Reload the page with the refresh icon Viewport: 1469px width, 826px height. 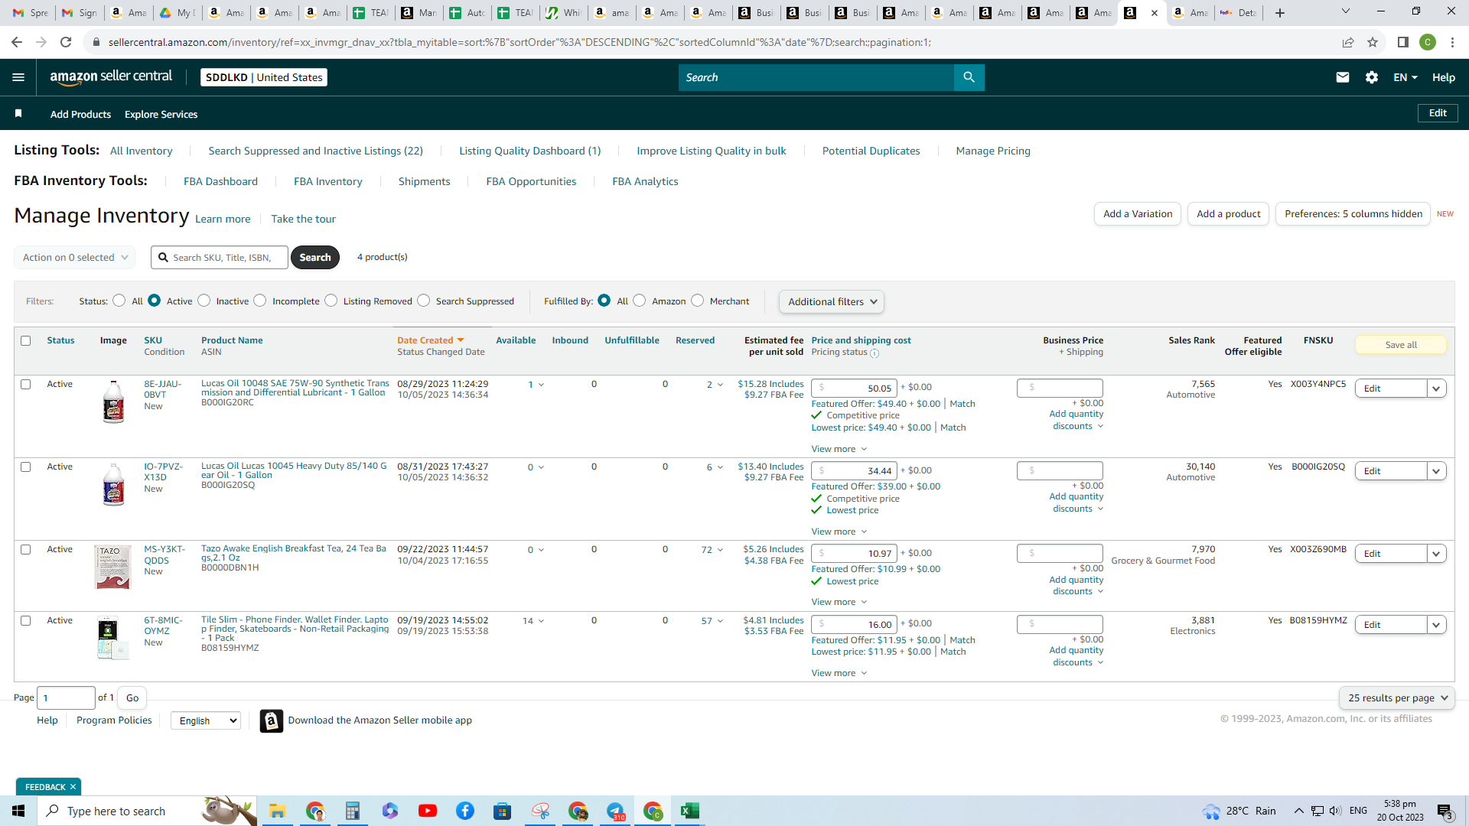click(x=66, y=42)
